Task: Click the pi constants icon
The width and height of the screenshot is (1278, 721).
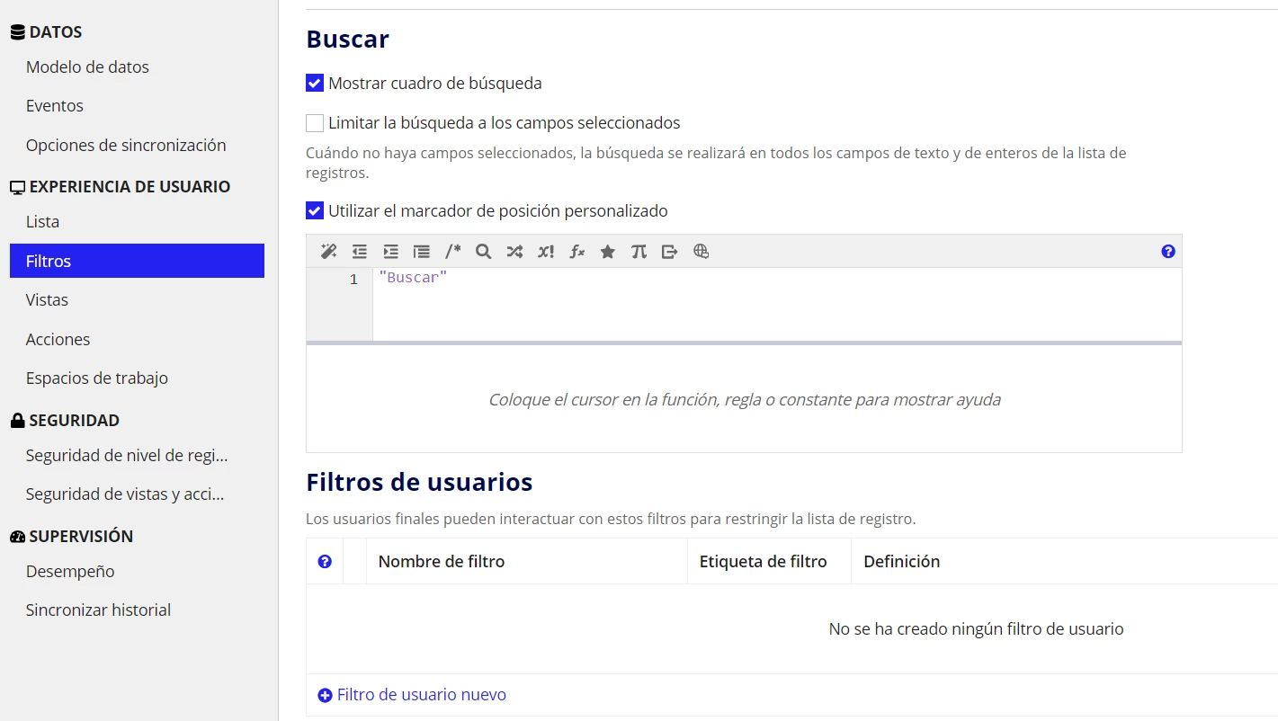Action: (639, 252)
